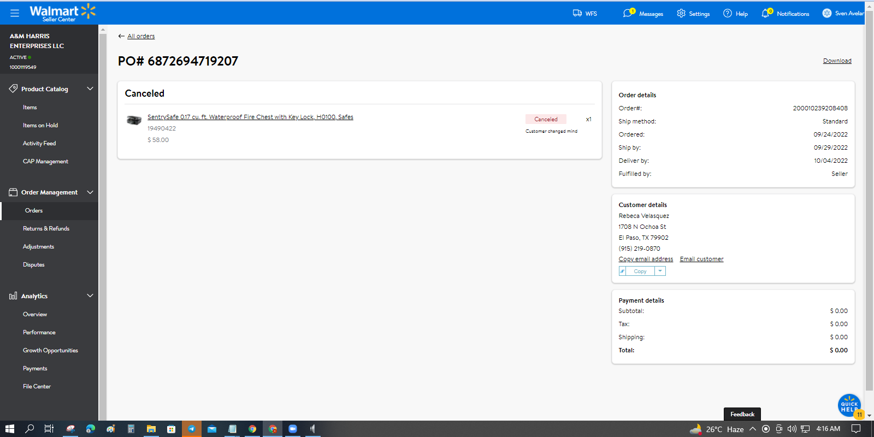The height and width of the screenshot is (437, 874).
Task: Select Orders in the sidebar
Action: point(34,211)
